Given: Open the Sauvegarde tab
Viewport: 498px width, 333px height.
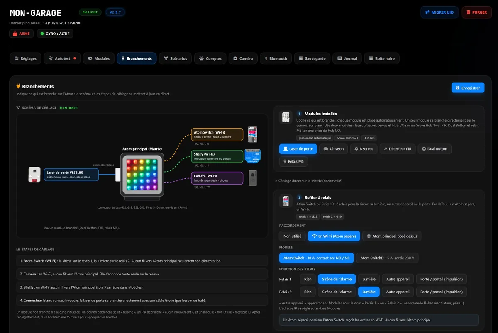Looking at the screenshot, I should click(312, 58).
